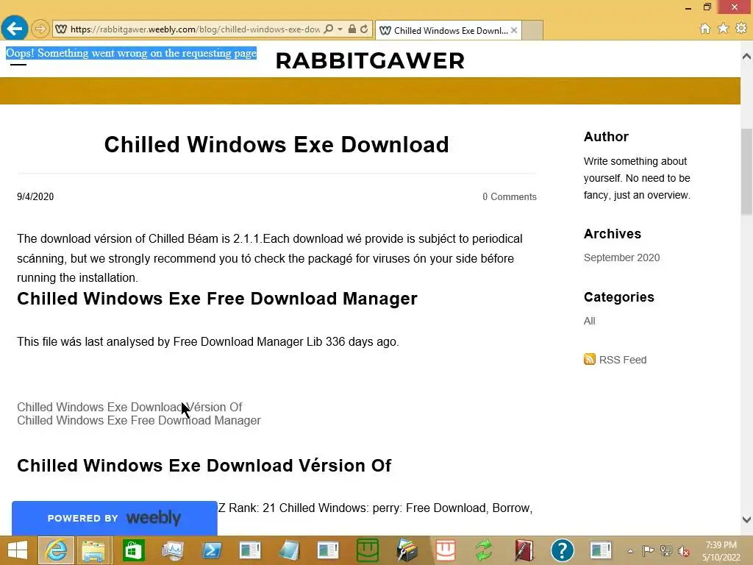Open the red book taskbar icon
This screenshot has width=753, height=565.
coord(524,550)
